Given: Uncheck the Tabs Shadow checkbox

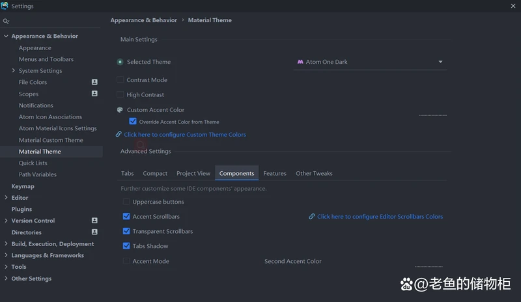Looking at the screenshot, I should pos(126,246).
